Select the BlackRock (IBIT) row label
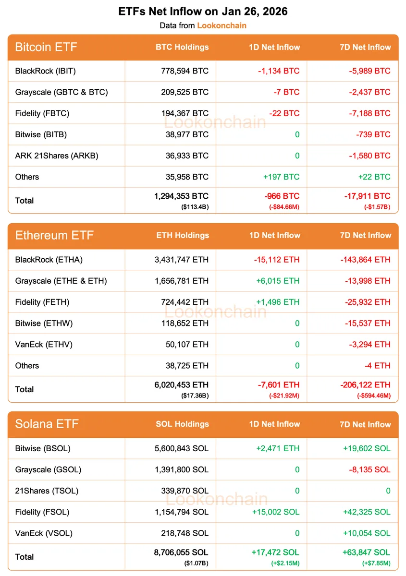Image resolution: width=406 pixels, height=576 pixels. [45, 71]
